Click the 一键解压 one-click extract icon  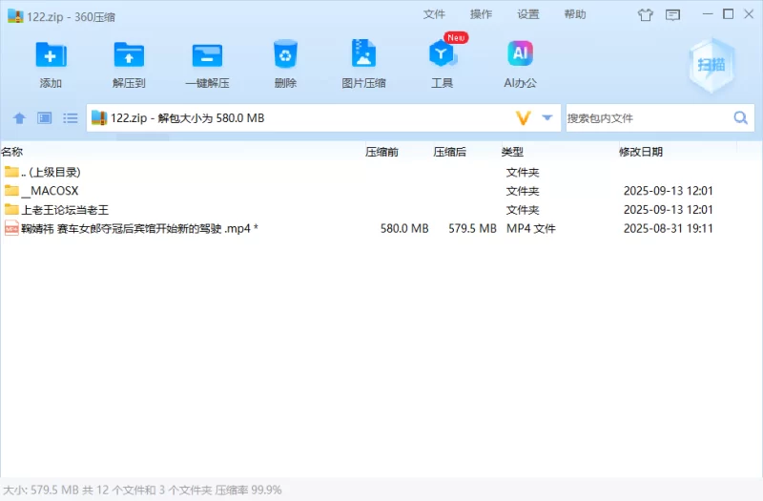pyautogui.click(x=207, y=55)
